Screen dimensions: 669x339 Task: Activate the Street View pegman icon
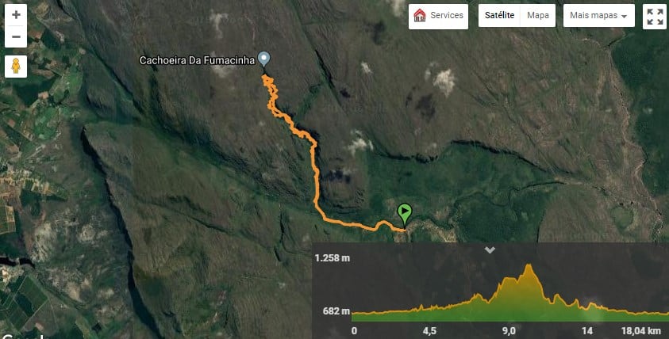pos(16,66)
